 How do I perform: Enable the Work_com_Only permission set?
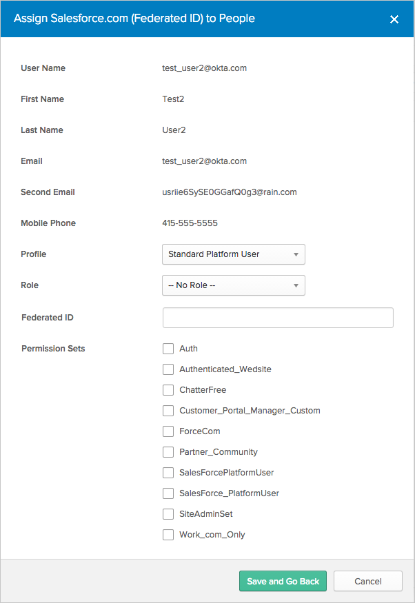click(168, 535)
